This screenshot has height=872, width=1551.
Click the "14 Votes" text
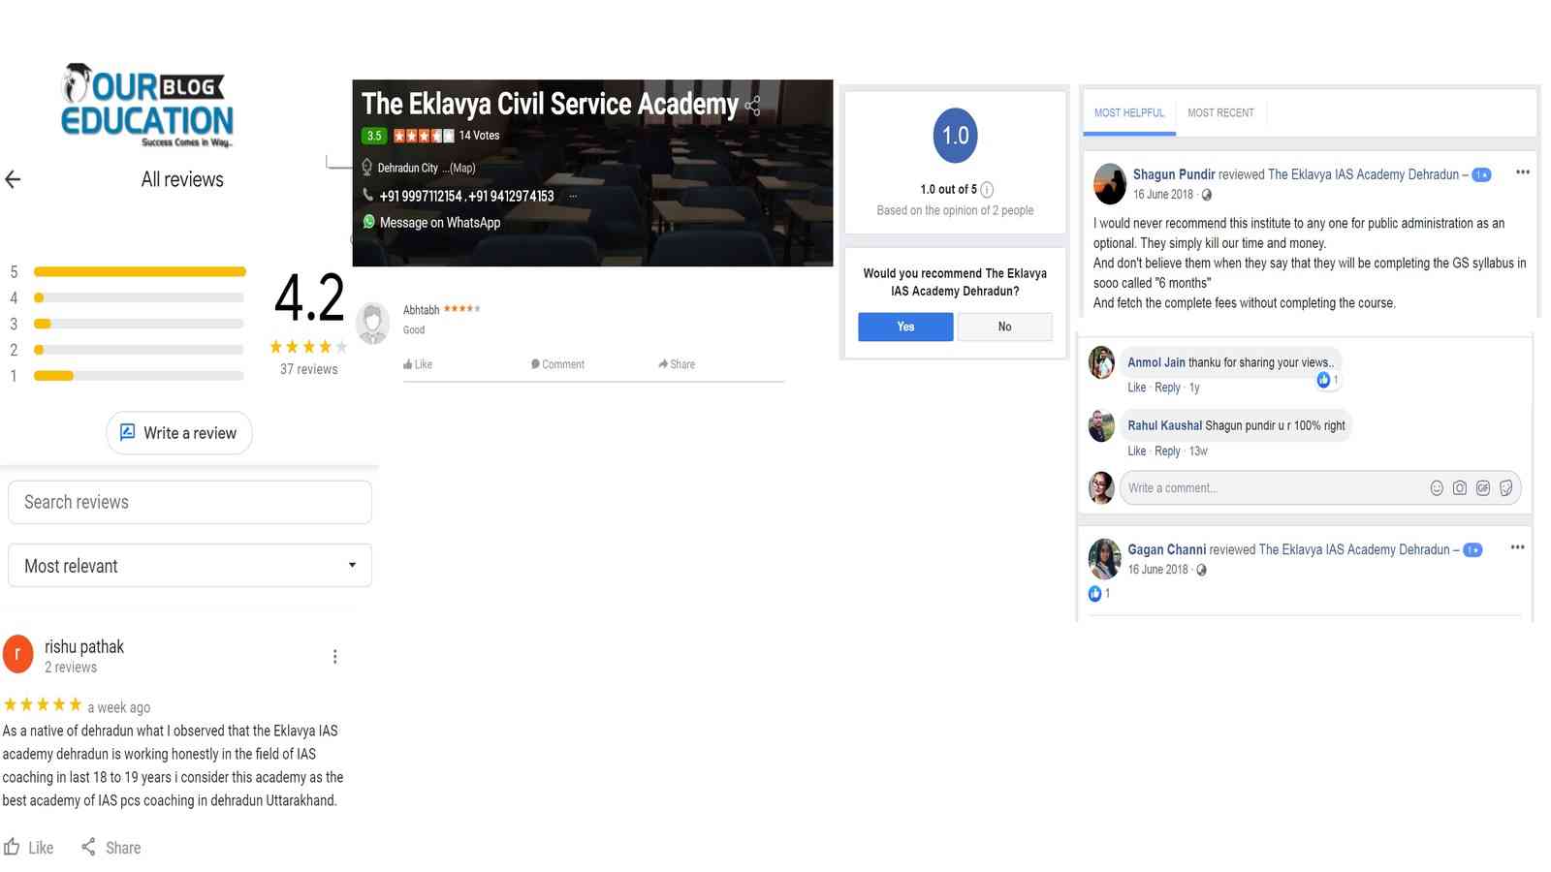tap(479, 136)
